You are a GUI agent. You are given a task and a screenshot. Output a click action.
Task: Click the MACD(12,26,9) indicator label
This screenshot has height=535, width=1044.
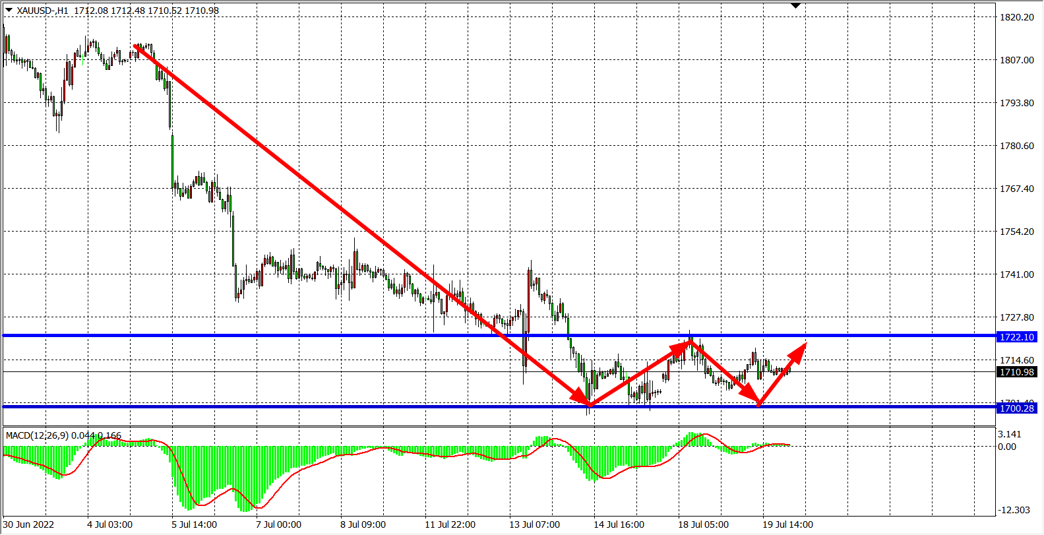(x=38, y=435)
